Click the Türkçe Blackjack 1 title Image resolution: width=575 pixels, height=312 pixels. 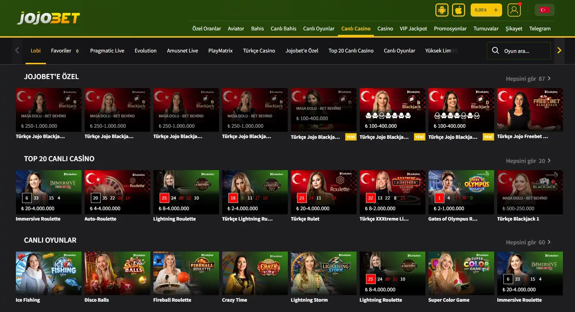click(x=518, y=219)
